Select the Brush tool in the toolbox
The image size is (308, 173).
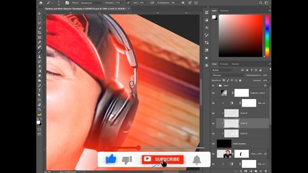pyautogui.click(x=39, y=52)
